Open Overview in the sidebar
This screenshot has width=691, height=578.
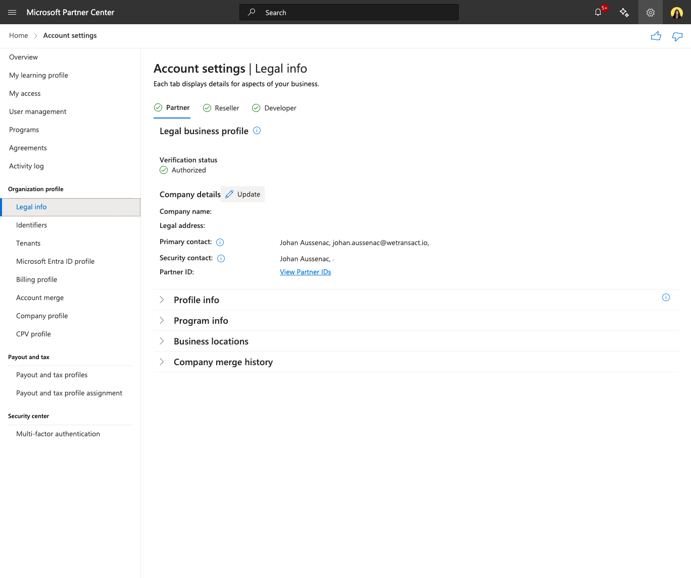click(23, 57)
